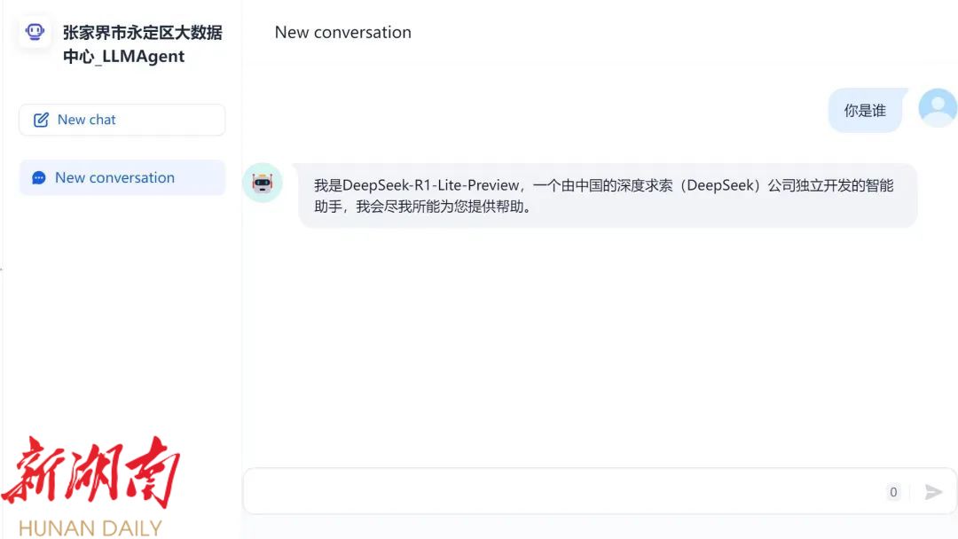Click the reply's second line starting with 助手

point(422,207)
